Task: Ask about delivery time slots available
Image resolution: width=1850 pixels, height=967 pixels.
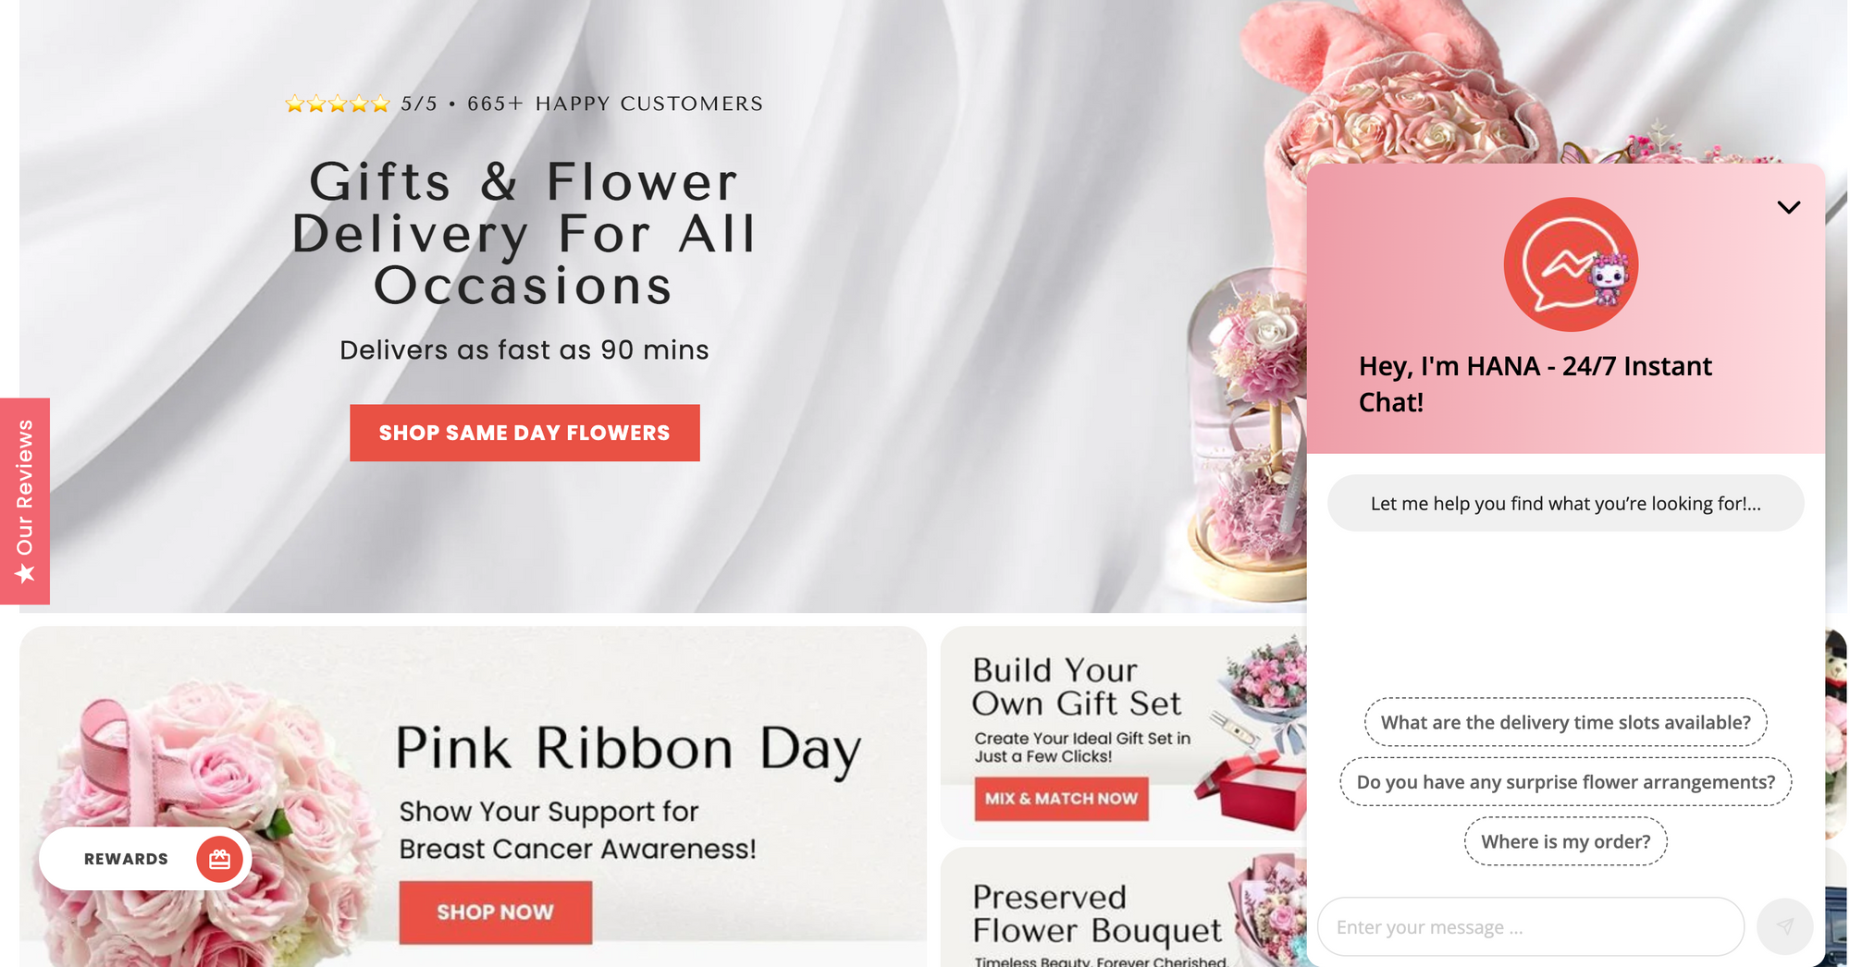Action: (x=1565, y=722)
